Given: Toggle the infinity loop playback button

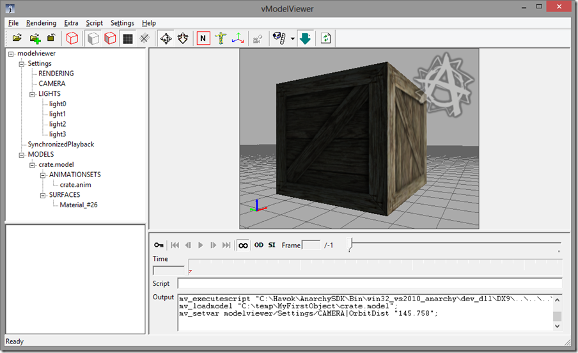Looking at the screenshot, I should pos(243,245).
